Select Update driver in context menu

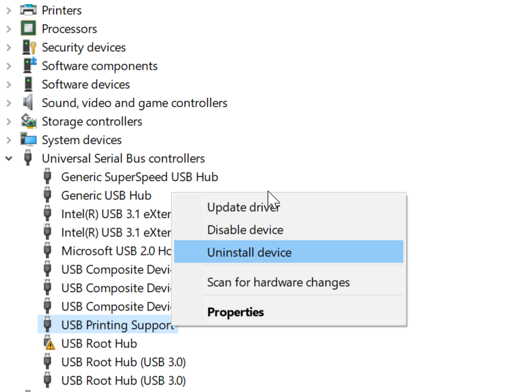(x=243, y=207)
